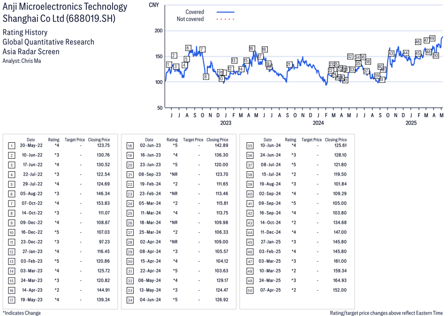
Task: Click the blue Covered legend line
Action: tap(226, 12)
